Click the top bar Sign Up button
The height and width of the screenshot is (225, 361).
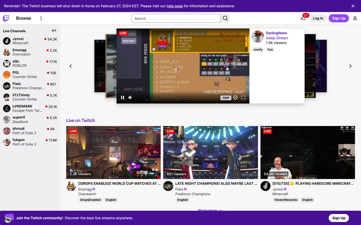[339, 18]
